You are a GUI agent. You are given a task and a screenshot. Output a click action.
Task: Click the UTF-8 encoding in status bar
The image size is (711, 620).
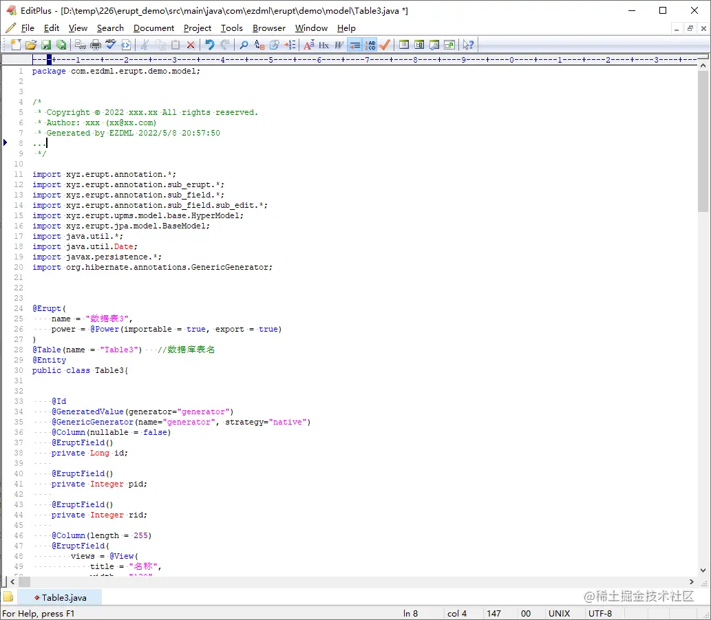coord(600,613)
